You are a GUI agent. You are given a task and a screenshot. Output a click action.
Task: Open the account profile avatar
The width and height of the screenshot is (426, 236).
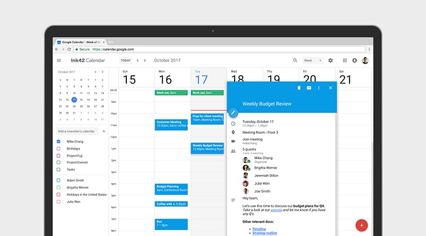[365, 61]
